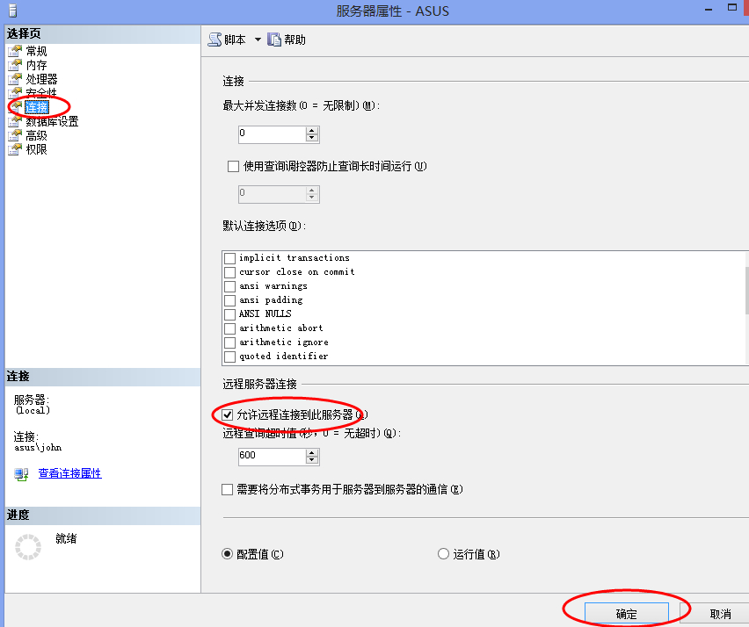Viewport: 749px width, 627px height.
Task: Uncheck 允许远程连接到此服务器 checkbox
Action: (229, 414)
